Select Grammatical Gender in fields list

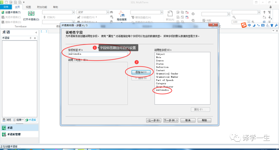click(x=167, y=74)
